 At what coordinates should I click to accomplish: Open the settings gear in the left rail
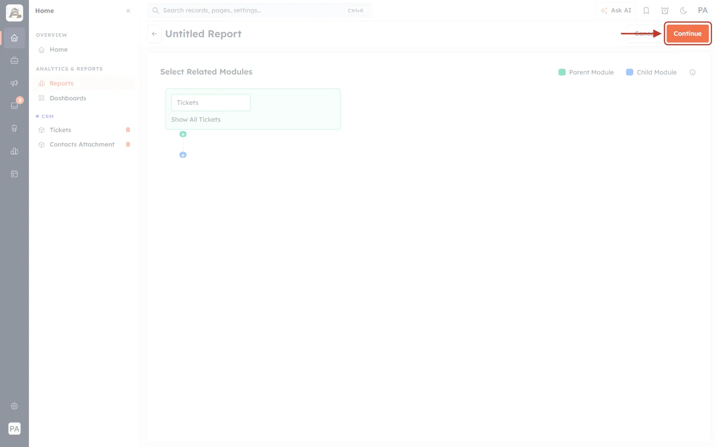(x=14, y=406)
